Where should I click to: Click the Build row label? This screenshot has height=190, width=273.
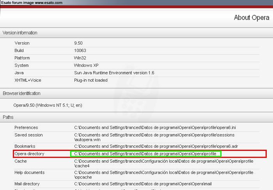pyautogui.click(x=19, y=50)
